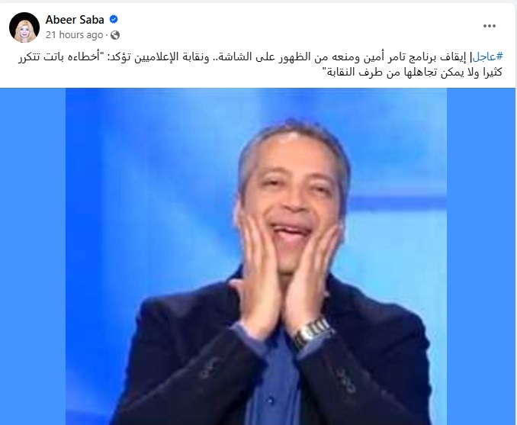Open the #عاجل hashtag link
The image size is (517, 425).
tap(488, 56)
